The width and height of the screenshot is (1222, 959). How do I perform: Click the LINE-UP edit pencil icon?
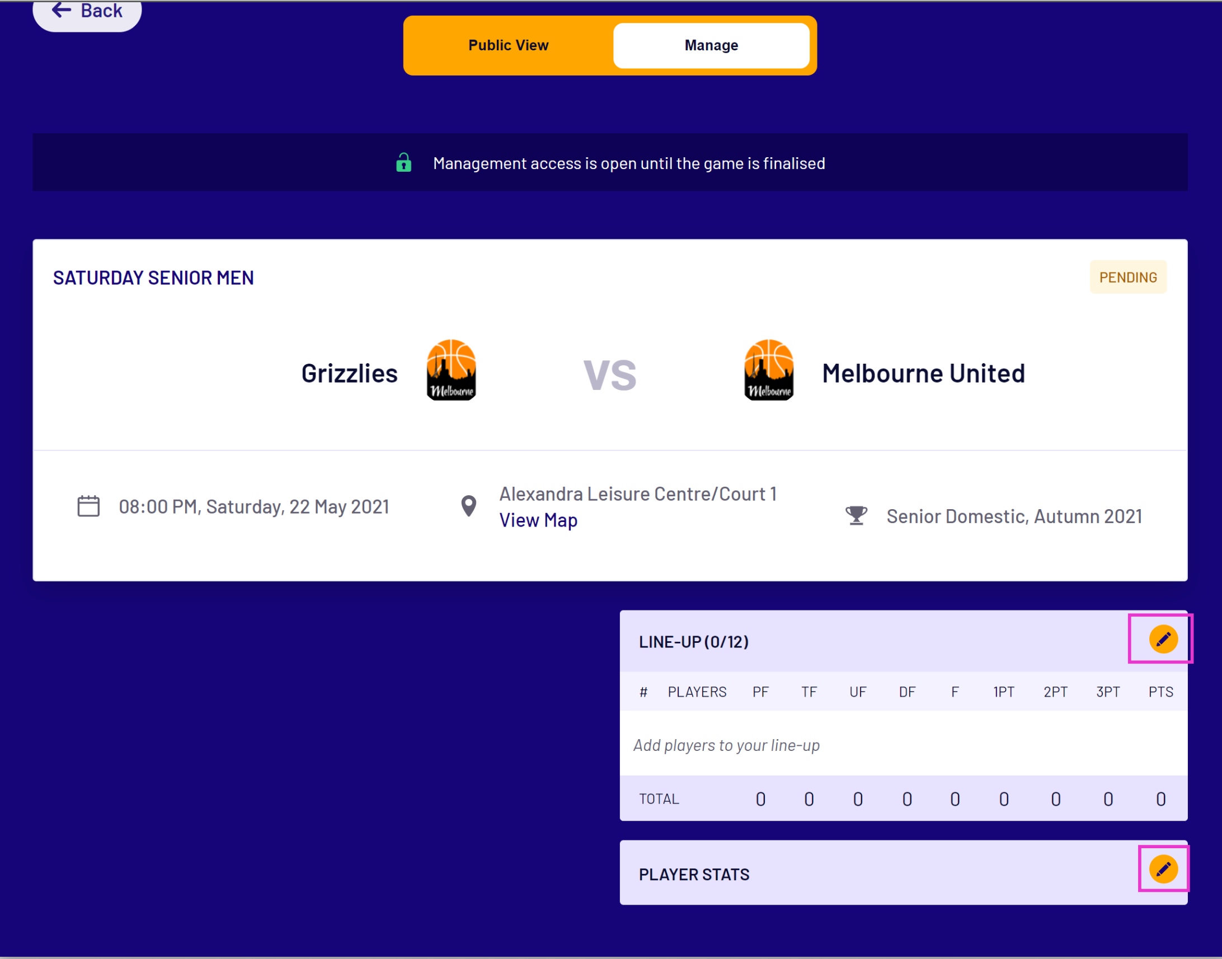click(x=1163, y=639)
